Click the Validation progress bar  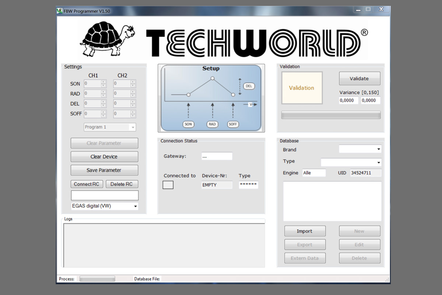coord(331,115)
